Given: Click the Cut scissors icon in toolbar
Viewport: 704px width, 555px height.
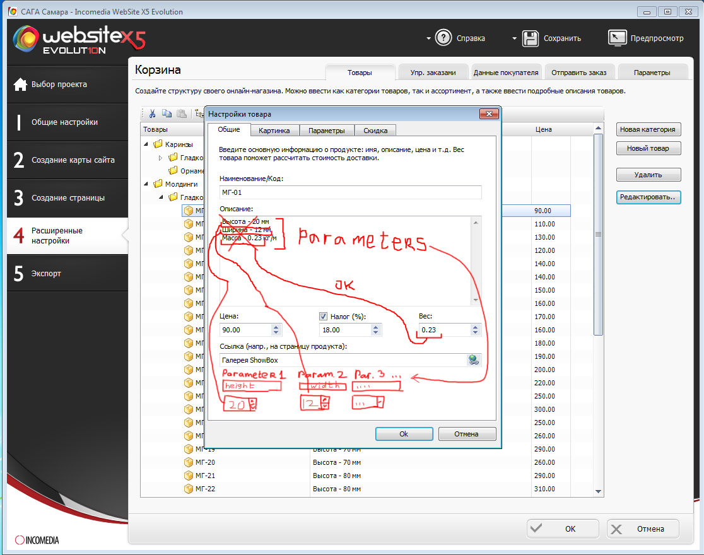Looking at the screenshot, I should click(152, 114).
